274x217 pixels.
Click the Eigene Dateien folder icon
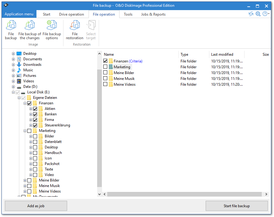pyautogui.click(x=29, y=98)
